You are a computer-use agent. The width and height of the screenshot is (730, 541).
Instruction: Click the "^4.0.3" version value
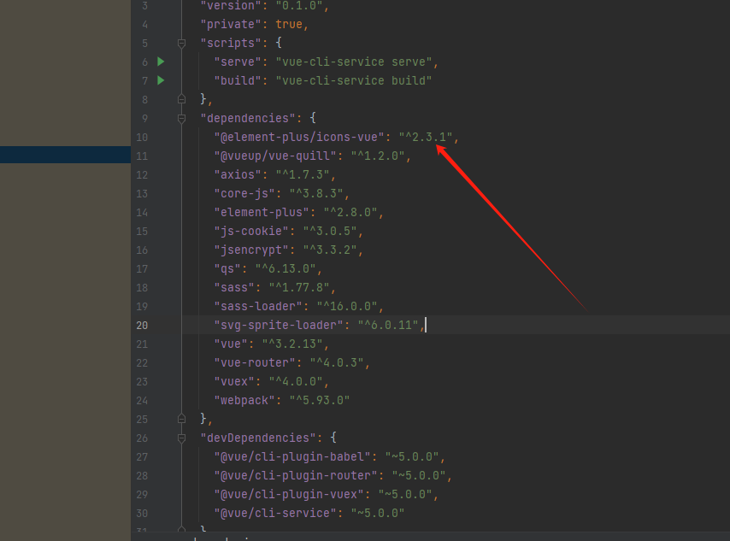coord(337,362)
